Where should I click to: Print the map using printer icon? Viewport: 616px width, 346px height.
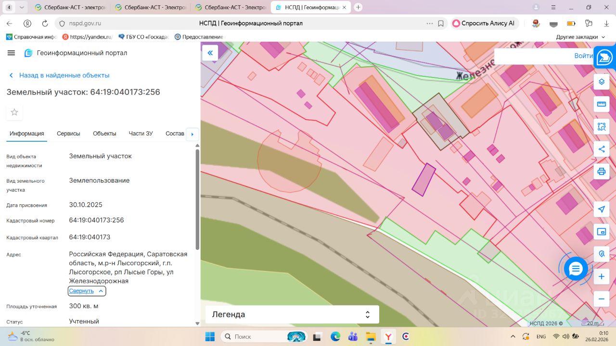point(601,171)
